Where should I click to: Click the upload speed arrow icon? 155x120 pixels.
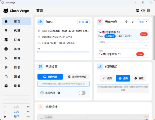(5, 107)
